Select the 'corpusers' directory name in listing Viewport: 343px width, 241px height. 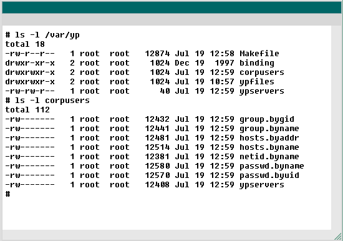[262, 72]
